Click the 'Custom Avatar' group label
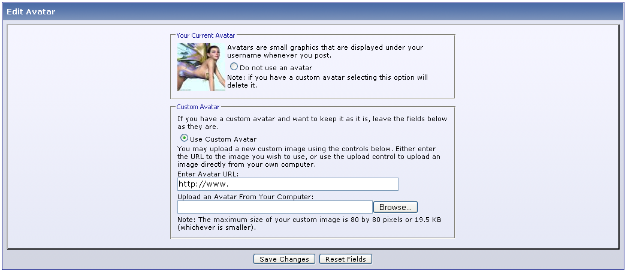This screenshot has width=628, height=273. pyautogui.click(x=198, y=107)
